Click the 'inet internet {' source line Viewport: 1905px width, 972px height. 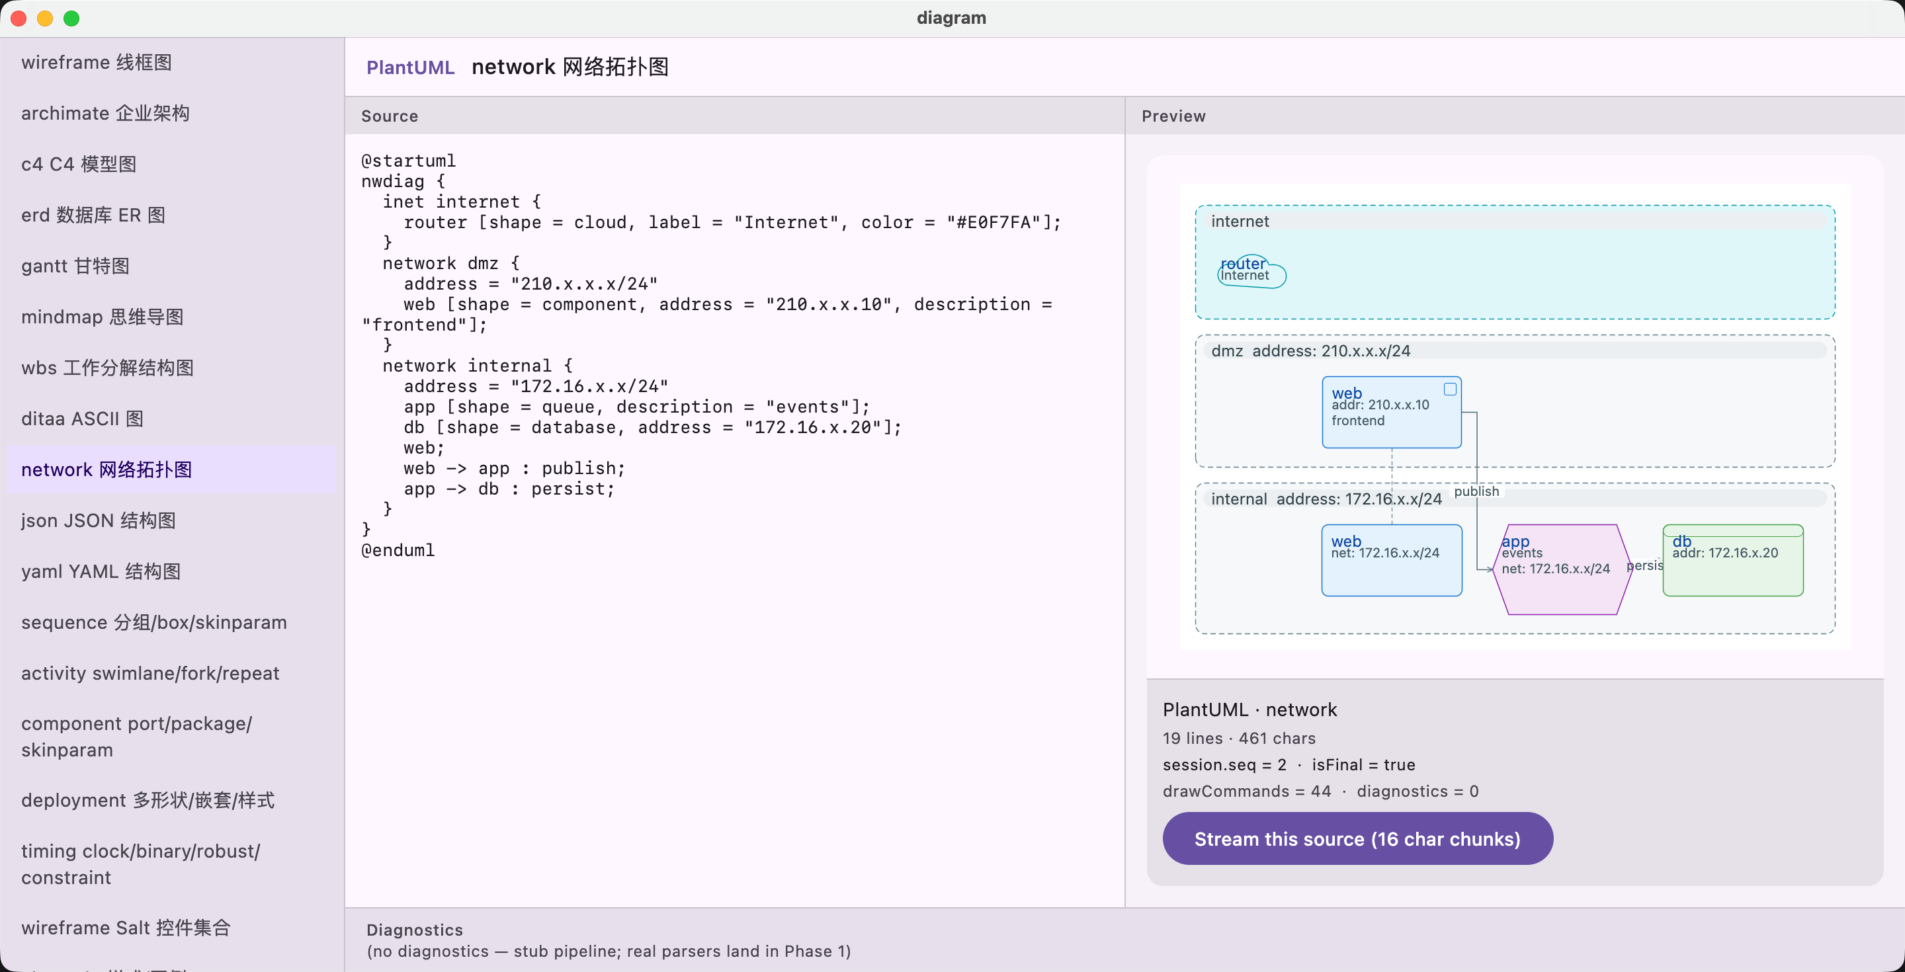click(x=462, y=202)
